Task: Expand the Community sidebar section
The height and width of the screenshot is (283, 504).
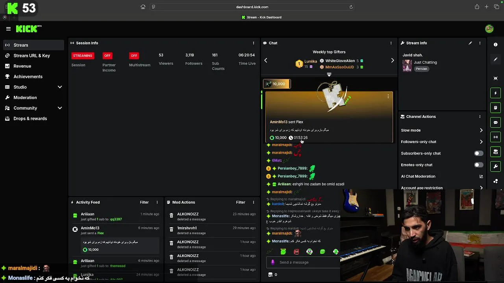Action: tap(60, 108)
